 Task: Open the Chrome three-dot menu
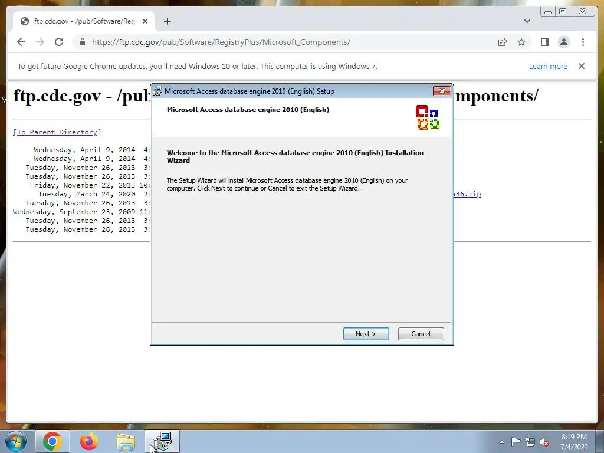tap(583, 42)
